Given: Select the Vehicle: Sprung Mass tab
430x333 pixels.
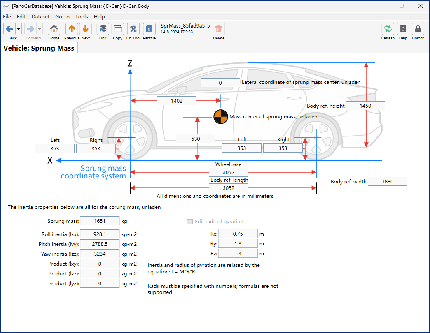Looking at the screenshot, I should click(x=39, y=48).
